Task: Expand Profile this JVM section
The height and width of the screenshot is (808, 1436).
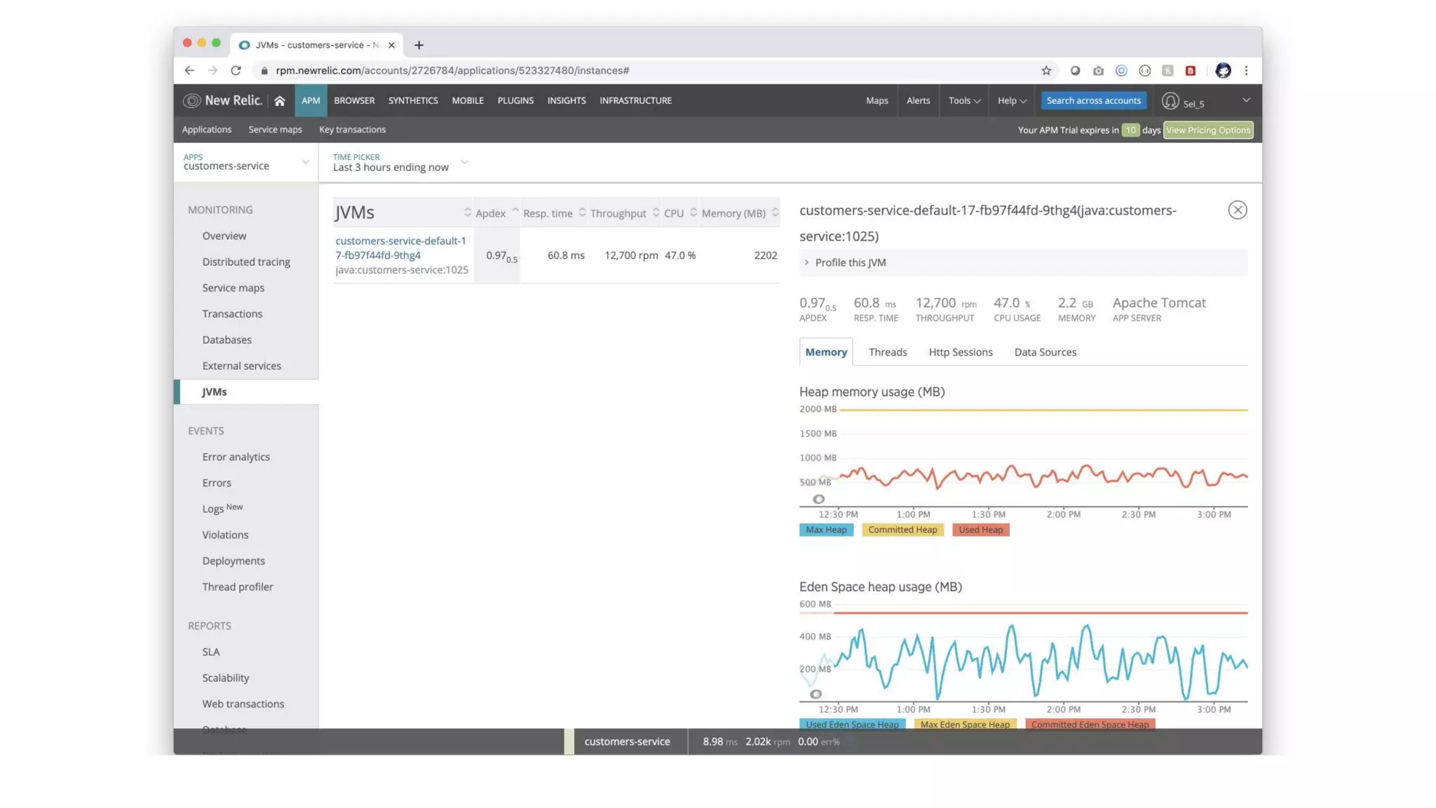Action: click(850, 263)
